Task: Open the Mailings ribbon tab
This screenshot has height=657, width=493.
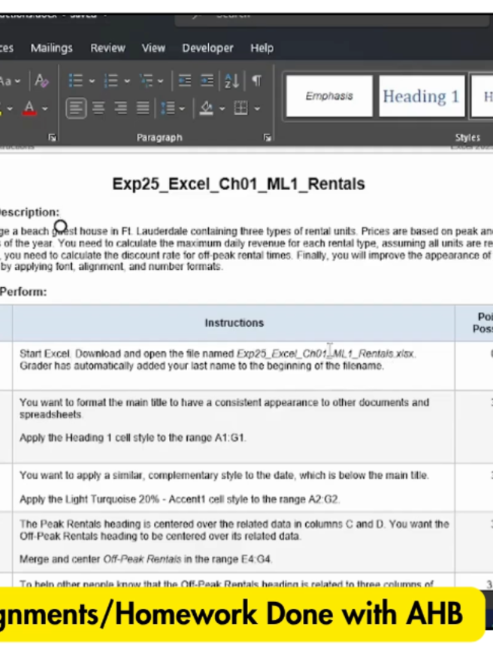Action: point(52,48)
